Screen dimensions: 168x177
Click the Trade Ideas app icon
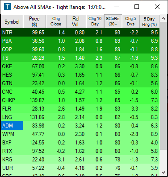[x=8, y=7]
